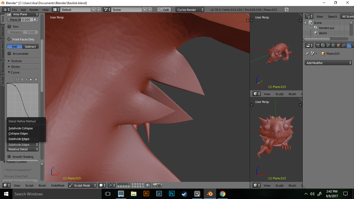This screenshot has height=199, width=354.
Task: Open the Render menu
Action: click(34, 10)
